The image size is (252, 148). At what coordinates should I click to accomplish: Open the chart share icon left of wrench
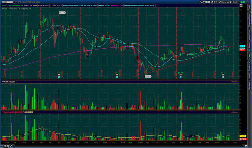tap(200, 2)
